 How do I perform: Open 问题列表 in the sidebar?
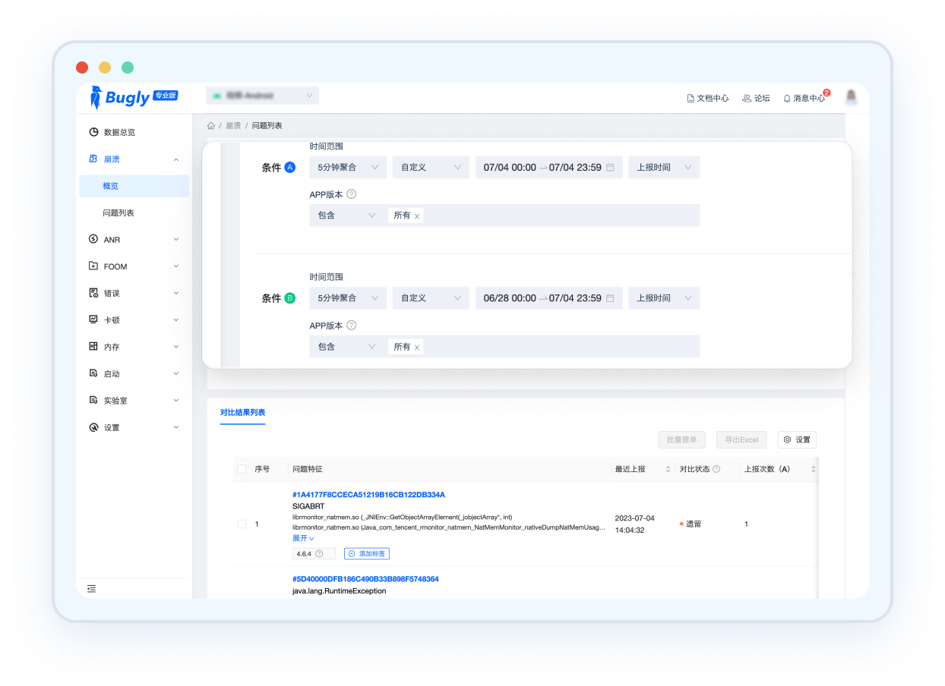(119, 213)
